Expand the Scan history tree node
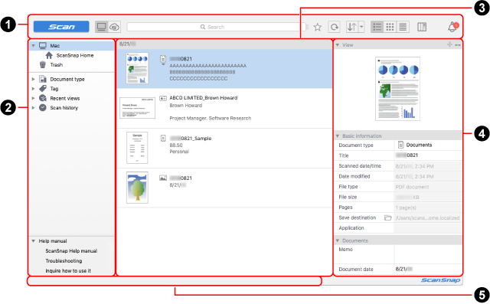Viewport: 490px width, 304px height. [x=33, y=108]
